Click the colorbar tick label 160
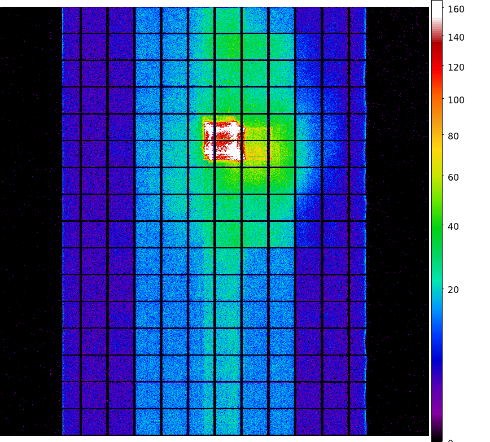 point(456,9)
